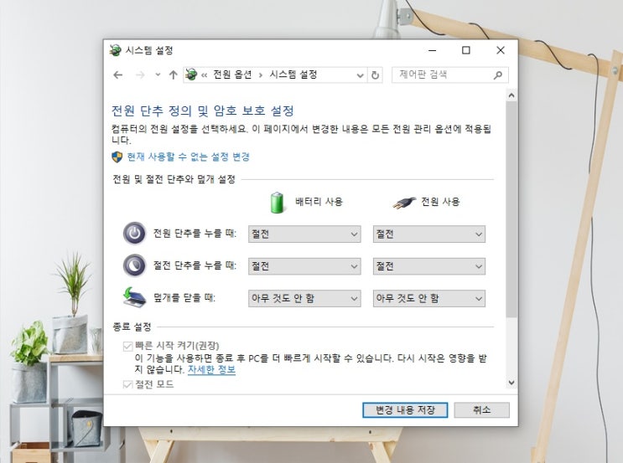This screenshot has height=463, width=623.
Task: Open lid close plugged-in dropdown
Action: 429,298
